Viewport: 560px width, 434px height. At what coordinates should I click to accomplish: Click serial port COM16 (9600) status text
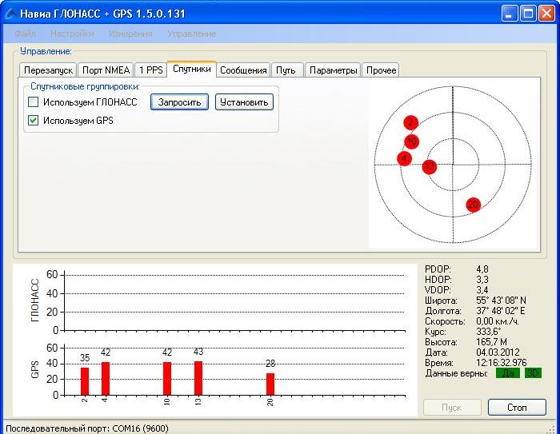click(x=86, y=428)
